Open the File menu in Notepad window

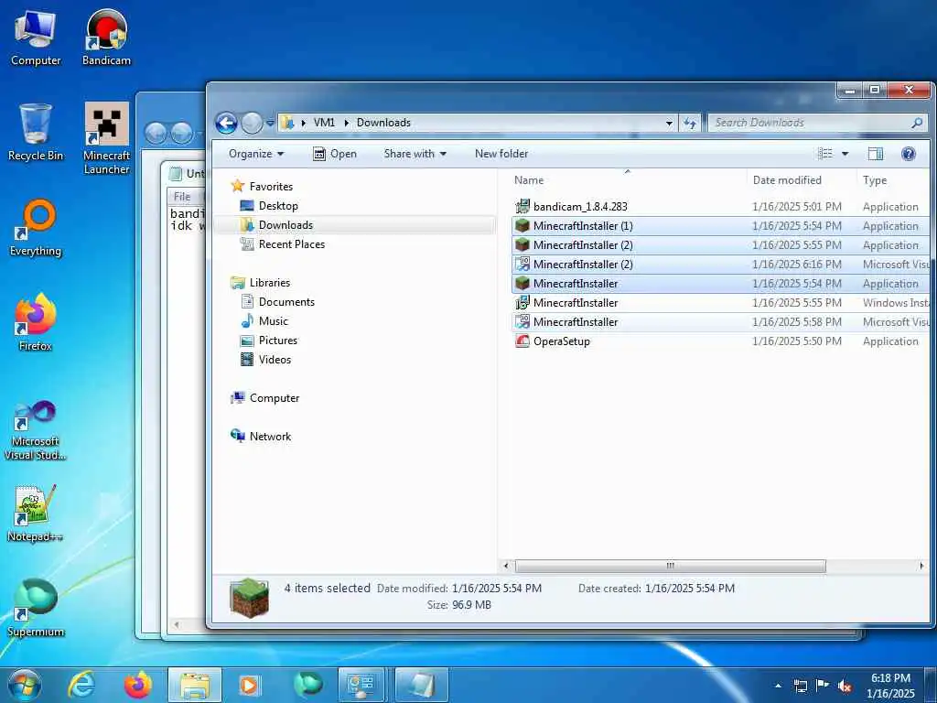182,197
